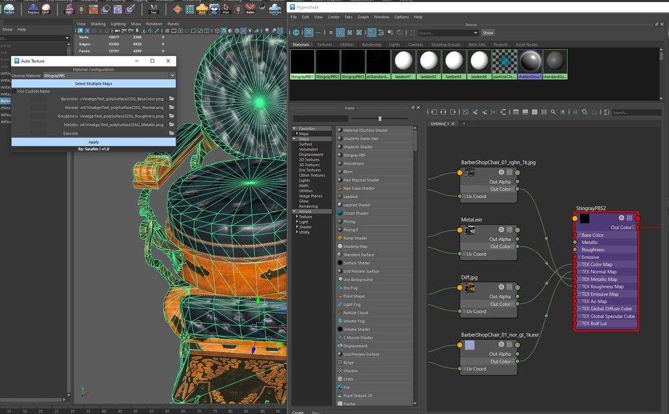Click the swatch size slider above the Create list
This screenshot has width=669, height=414.
pos(380,118)
